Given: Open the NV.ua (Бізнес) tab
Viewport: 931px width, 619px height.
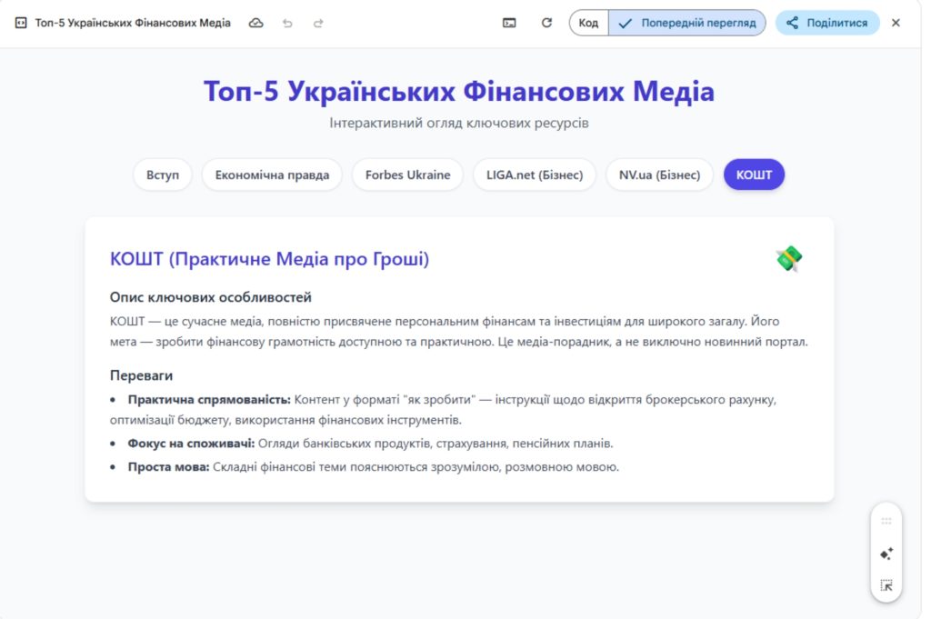Looking at the screenshot, I should pyautogui.click(x=659, y=175).
